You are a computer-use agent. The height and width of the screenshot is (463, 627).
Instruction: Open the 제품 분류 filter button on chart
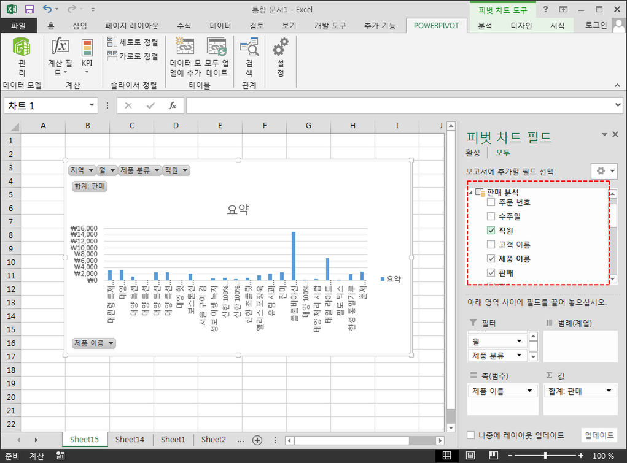pyautogui.click(x=139, y=170)
